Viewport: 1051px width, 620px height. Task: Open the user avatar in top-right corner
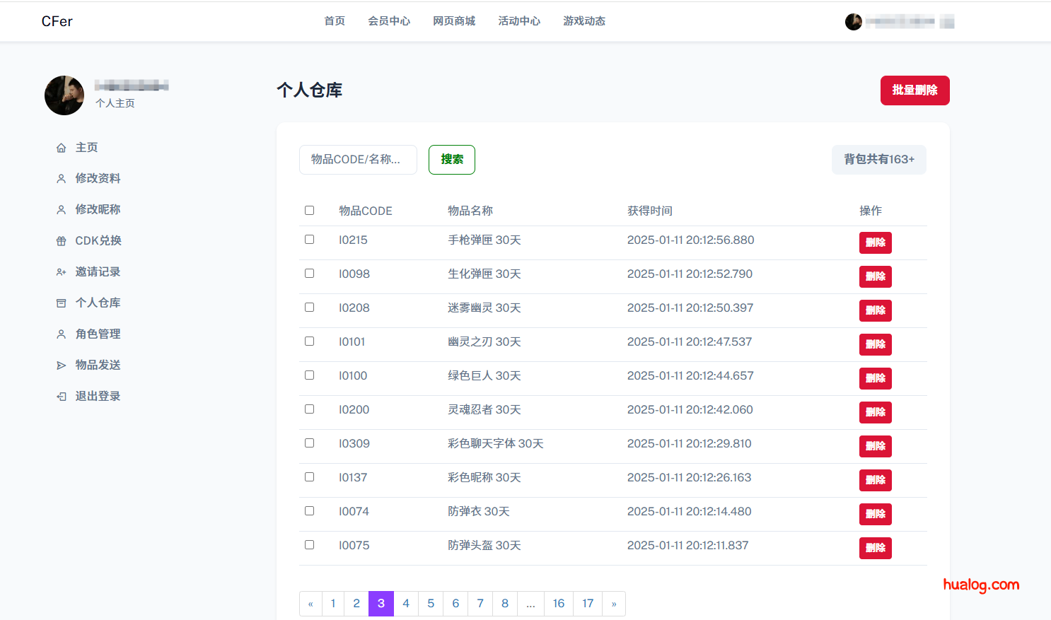pos(854,21)
